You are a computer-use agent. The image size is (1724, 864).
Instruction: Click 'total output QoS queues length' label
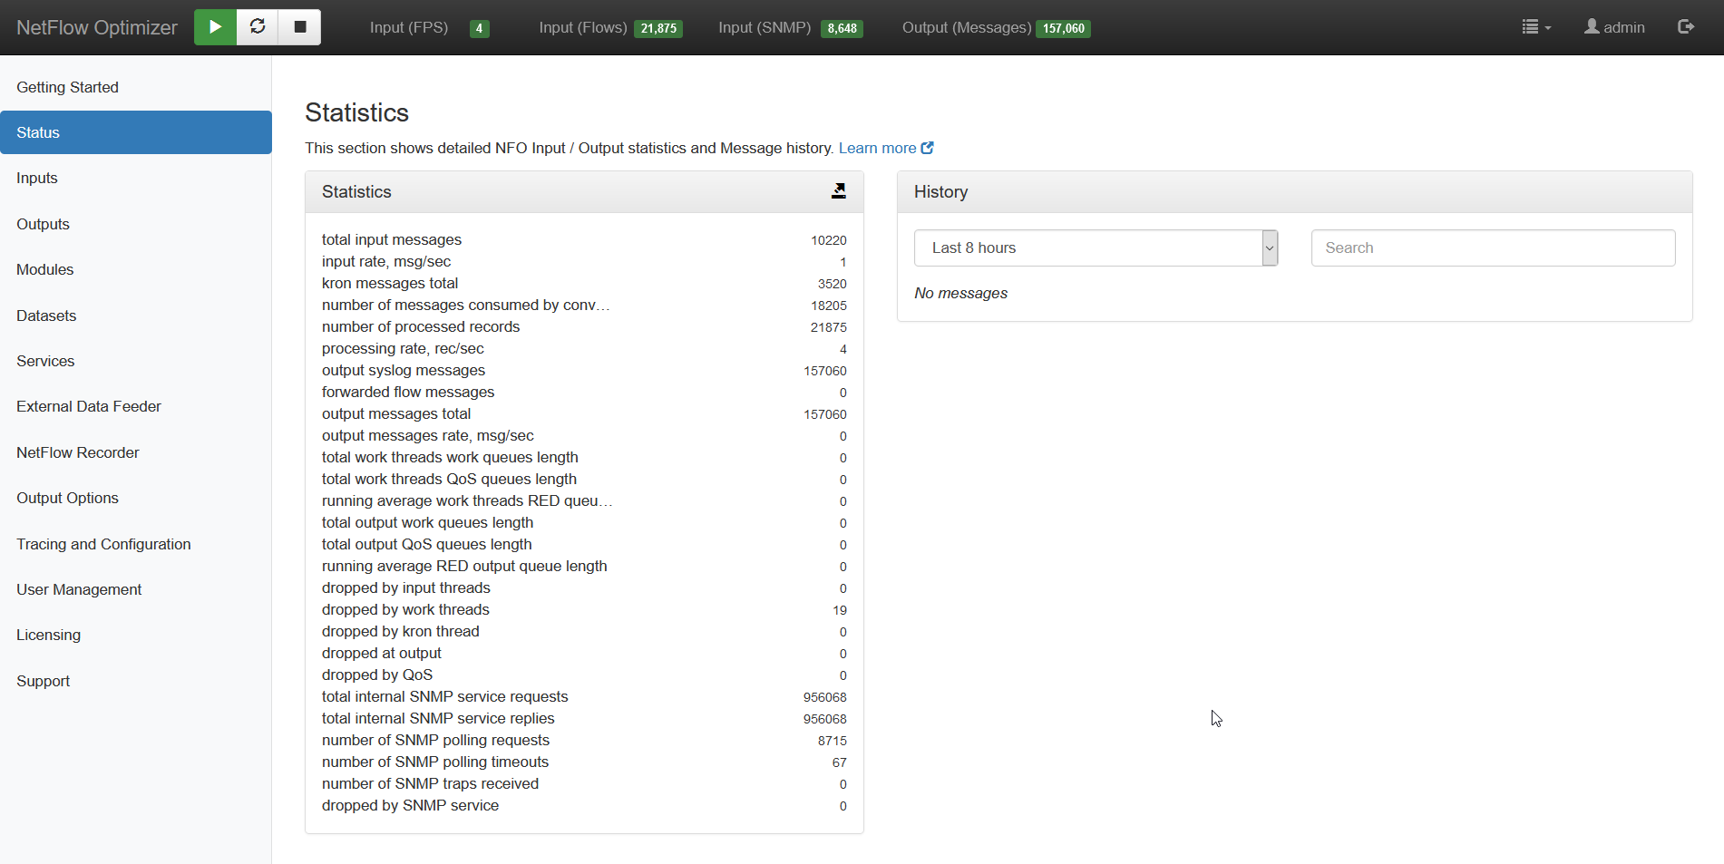point(427,544)
